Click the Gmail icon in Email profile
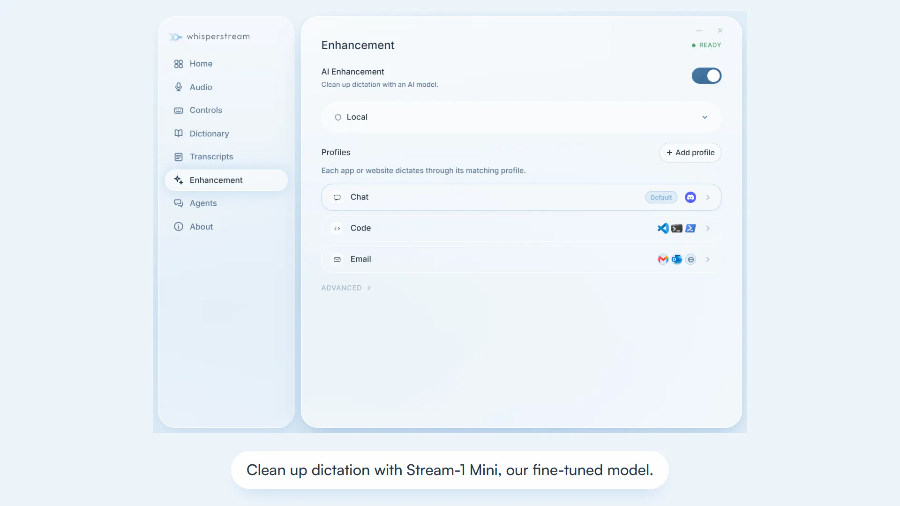This screenshot has width=900, height=506. click(663, 260)
